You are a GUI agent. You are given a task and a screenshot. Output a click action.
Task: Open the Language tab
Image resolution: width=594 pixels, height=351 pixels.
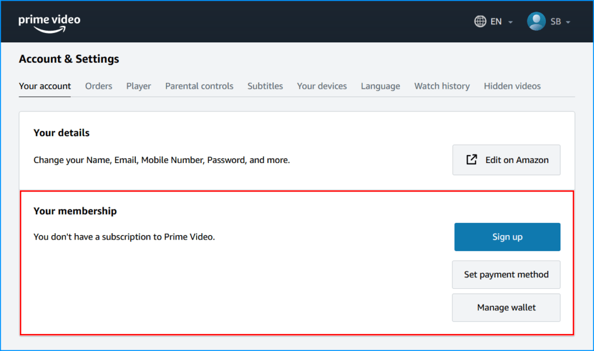(x=381, y=86)
